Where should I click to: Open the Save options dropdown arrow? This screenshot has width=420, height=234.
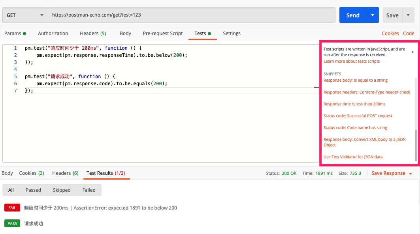click(x=408, y=15)
